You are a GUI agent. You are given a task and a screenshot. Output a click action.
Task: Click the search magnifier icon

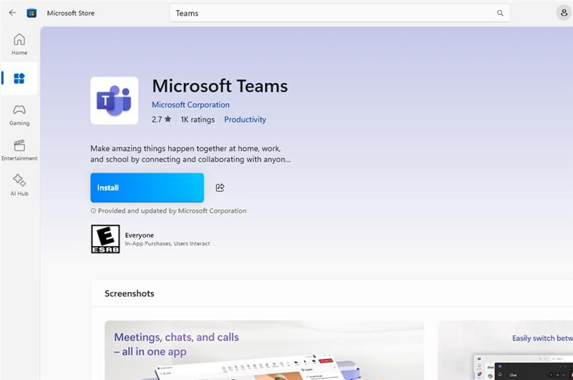pyautogui.click(x=500, y=13)
